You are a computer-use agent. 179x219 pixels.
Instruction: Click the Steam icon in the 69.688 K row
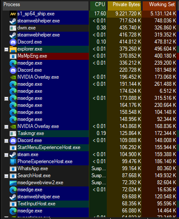(x=13, y=197)
